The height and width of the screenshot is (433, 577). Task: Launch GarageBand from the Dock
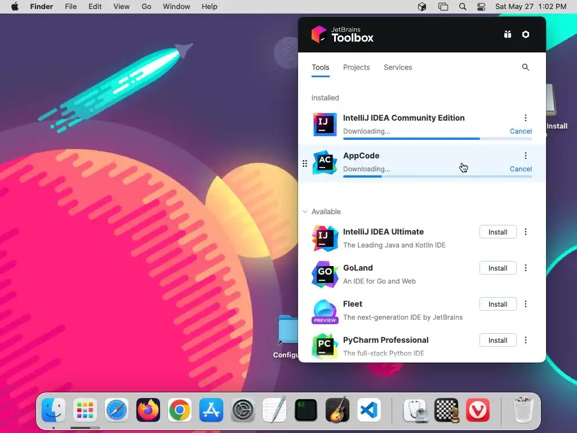(x=338, y=410)
